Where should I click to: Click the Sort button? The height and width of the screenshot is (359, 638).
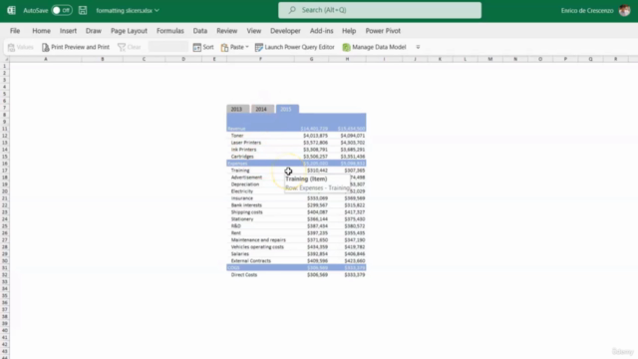(x=203, y=47)
